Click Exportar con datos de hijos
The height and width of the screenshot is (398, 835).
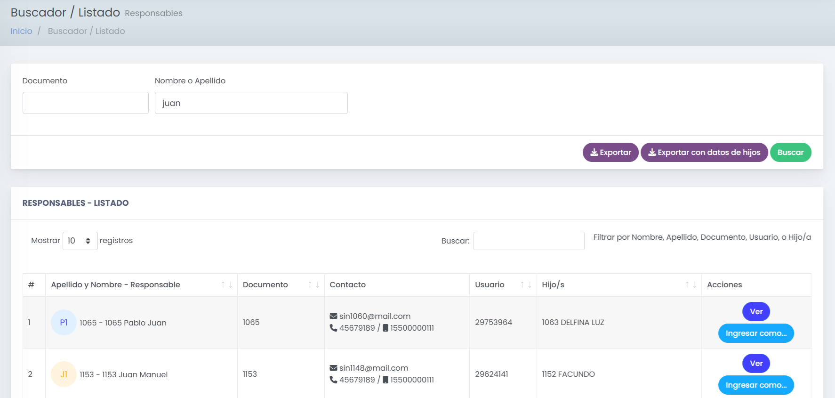(x=704, y=152)
